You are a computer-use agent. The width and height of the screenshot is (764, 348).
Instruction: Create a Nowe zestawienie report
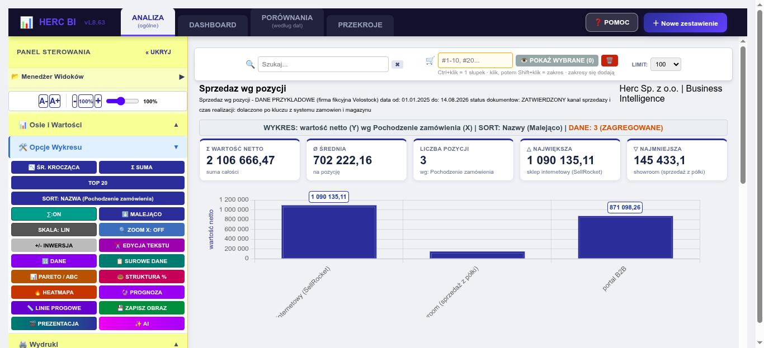(685, 23)
